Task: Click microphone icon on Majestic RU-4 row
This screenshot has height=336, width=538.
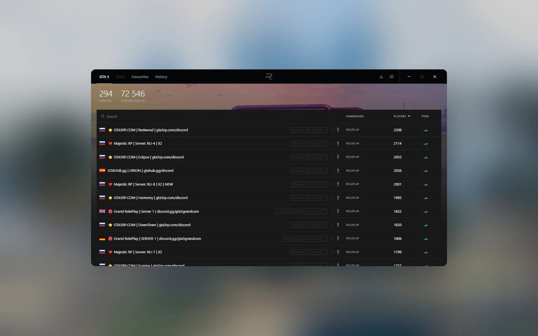Action: coord(338,143)
